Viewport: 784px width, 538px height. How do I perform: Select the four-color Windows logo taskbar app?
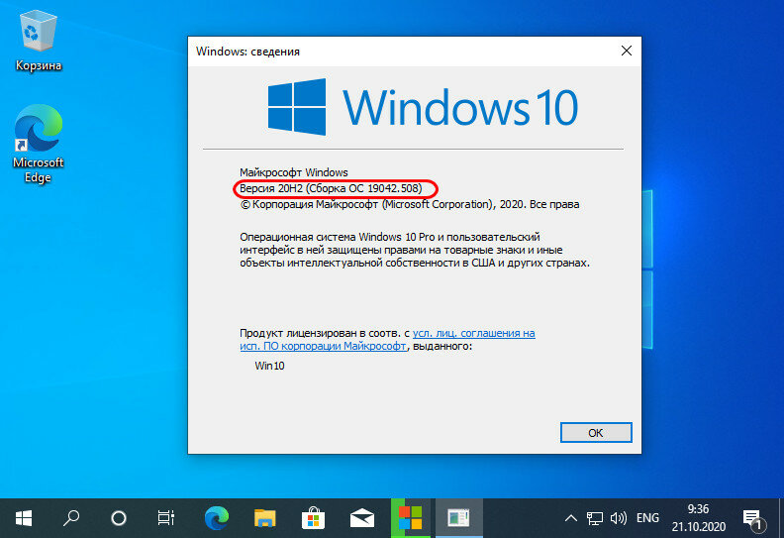[x=411, y=518]
